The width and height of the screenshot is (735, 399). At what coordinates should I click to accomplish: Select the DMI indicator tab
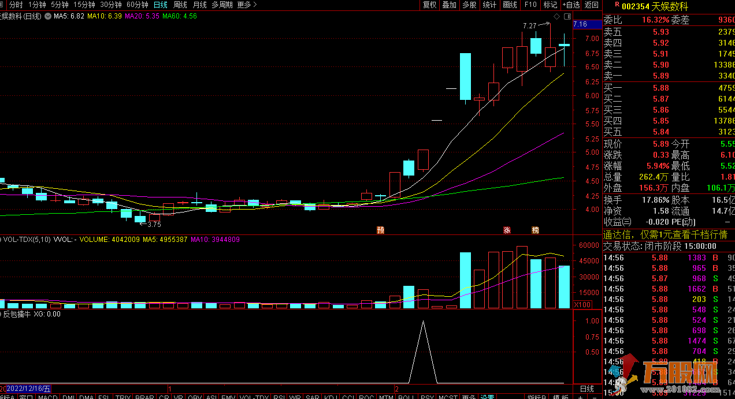68,398
